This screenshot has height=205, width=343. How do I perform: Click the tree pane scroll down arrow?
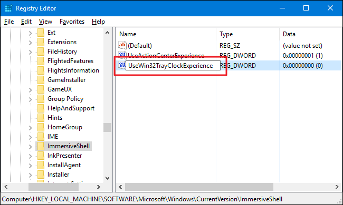[107, 178]
